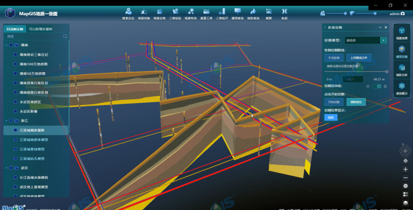Select the 长江流域水面模拟 tree item

[x=34, y=178]
